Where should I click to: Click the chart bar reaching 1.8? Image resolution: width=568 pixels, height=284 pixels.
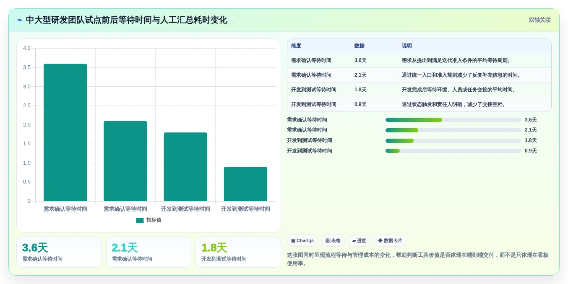[x=185, y=167]
